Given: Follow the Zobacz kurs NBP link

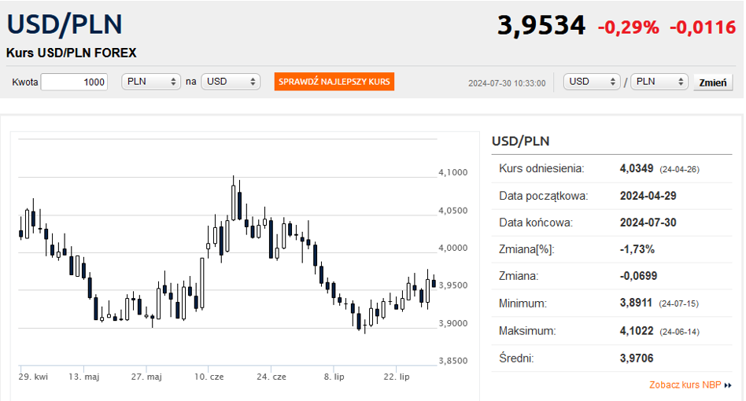Looking at the screenshot, I should 685,385.
